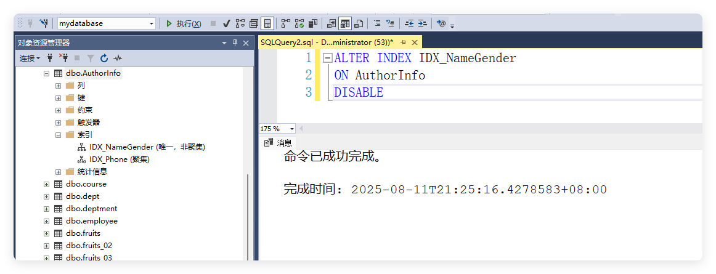The width and height of the screenshot is (716, 274).
Task: Select index IDX_NameGender (唯一，非聚集)
Action: pyautogui.click(x=147, y=147)
